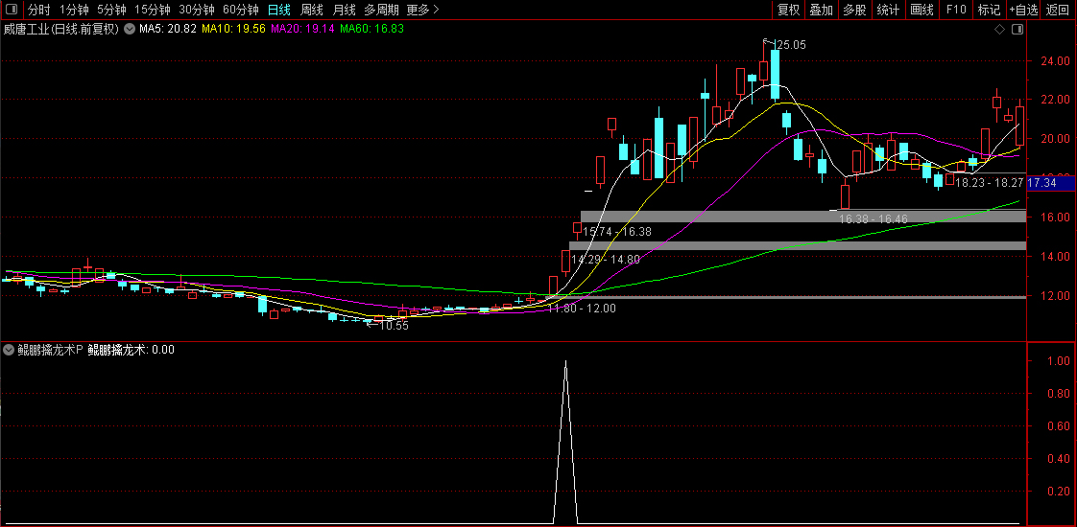Select the 5分钟 period tab
The image size is (1077, 527).
111,10
